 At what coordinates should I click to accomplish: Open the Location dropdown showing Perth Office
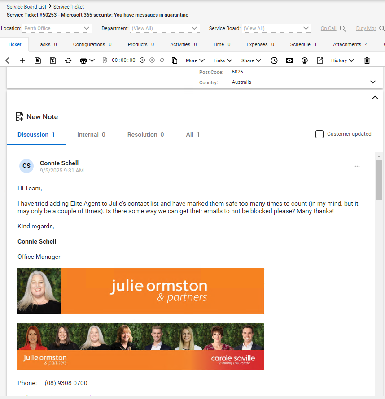point(57,28)
